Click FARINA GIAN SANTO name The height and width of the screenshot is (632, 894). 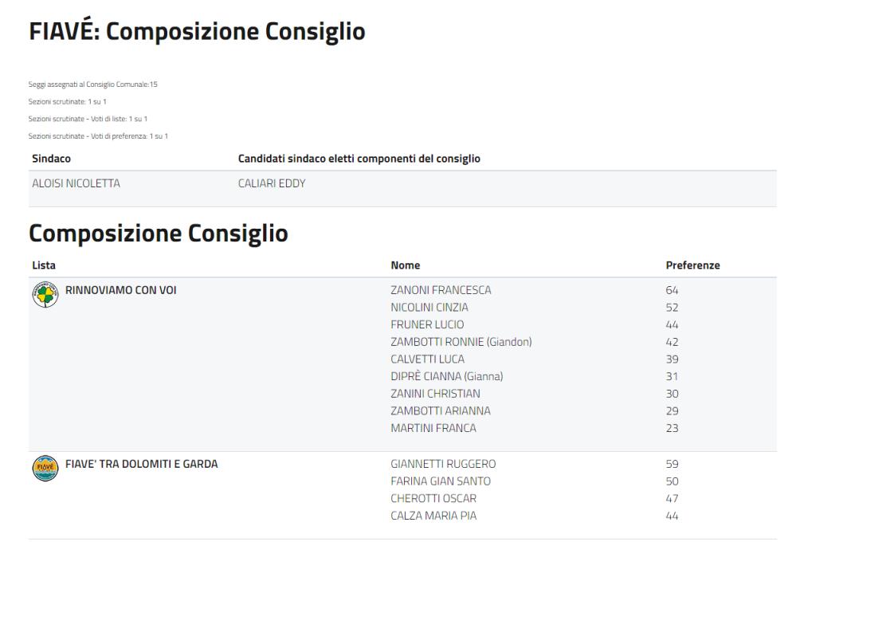pyautogui.click(x=440, y=481)
